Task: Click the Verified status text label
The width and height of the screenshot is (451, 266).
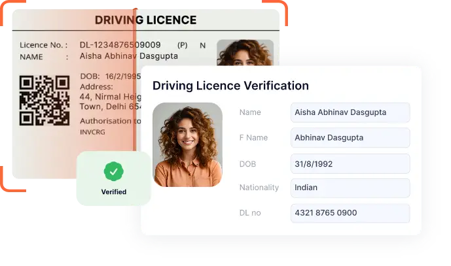Action: (x=113, y=192)
